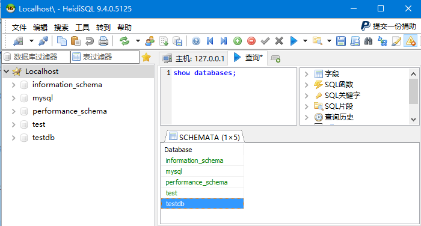421x226 pixels.
Task: Select the mysql row in results grid
Action: pos(202,171)
